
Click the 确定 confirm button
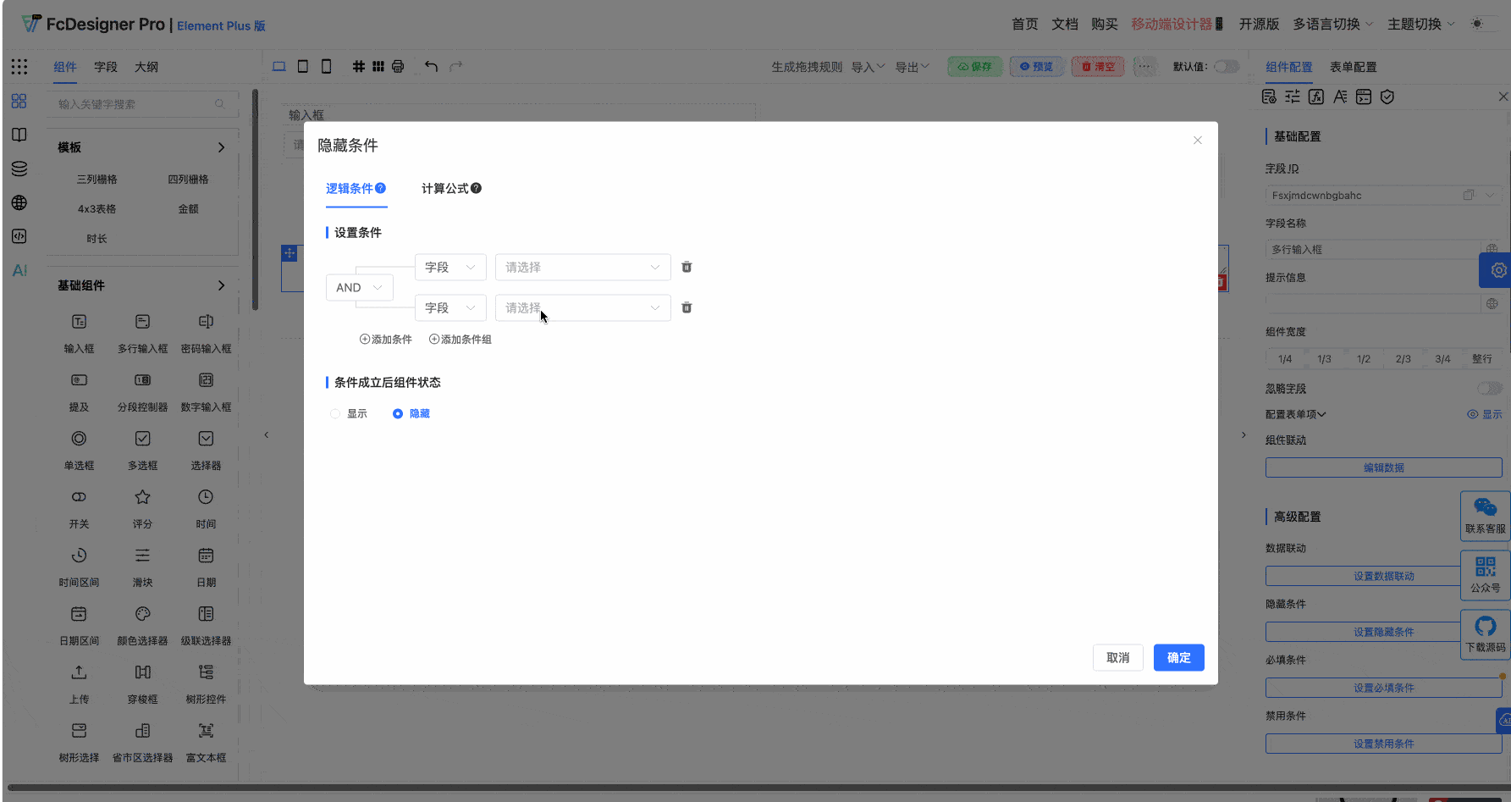tap(1178, 657)
